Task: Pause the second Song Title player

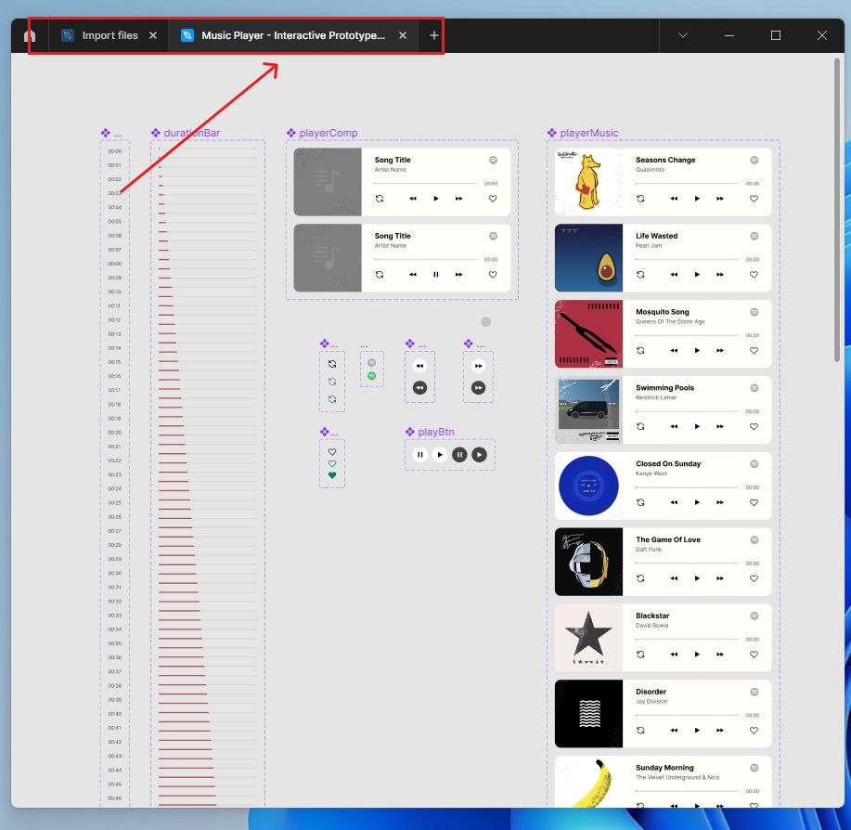Action: 436,275
